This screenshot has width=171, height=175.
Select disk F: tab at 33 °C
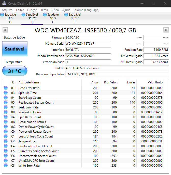75,18
